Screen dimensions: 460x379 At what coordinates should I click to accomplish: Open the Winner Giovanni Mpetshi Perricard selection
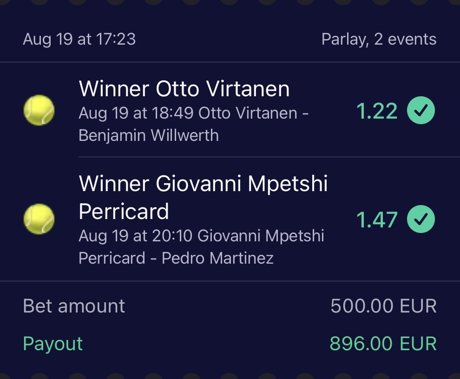tap(203, 197)
